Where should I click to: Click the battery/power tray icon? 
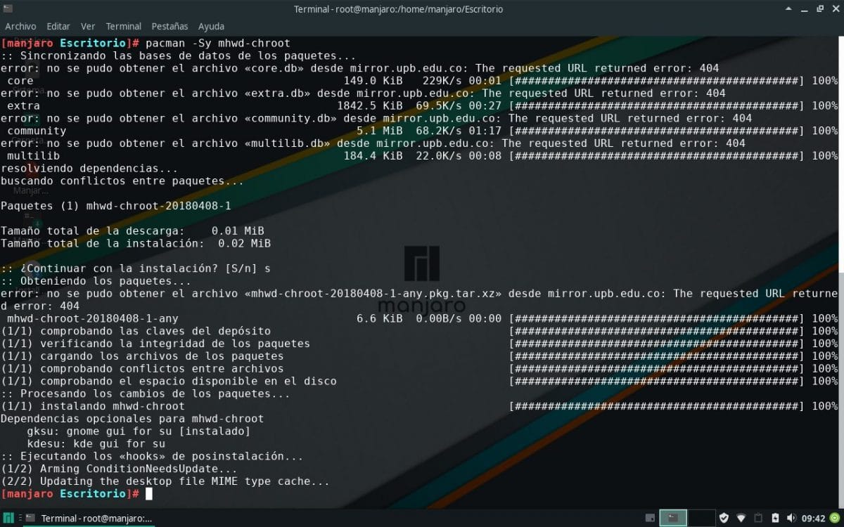point(775,518)
